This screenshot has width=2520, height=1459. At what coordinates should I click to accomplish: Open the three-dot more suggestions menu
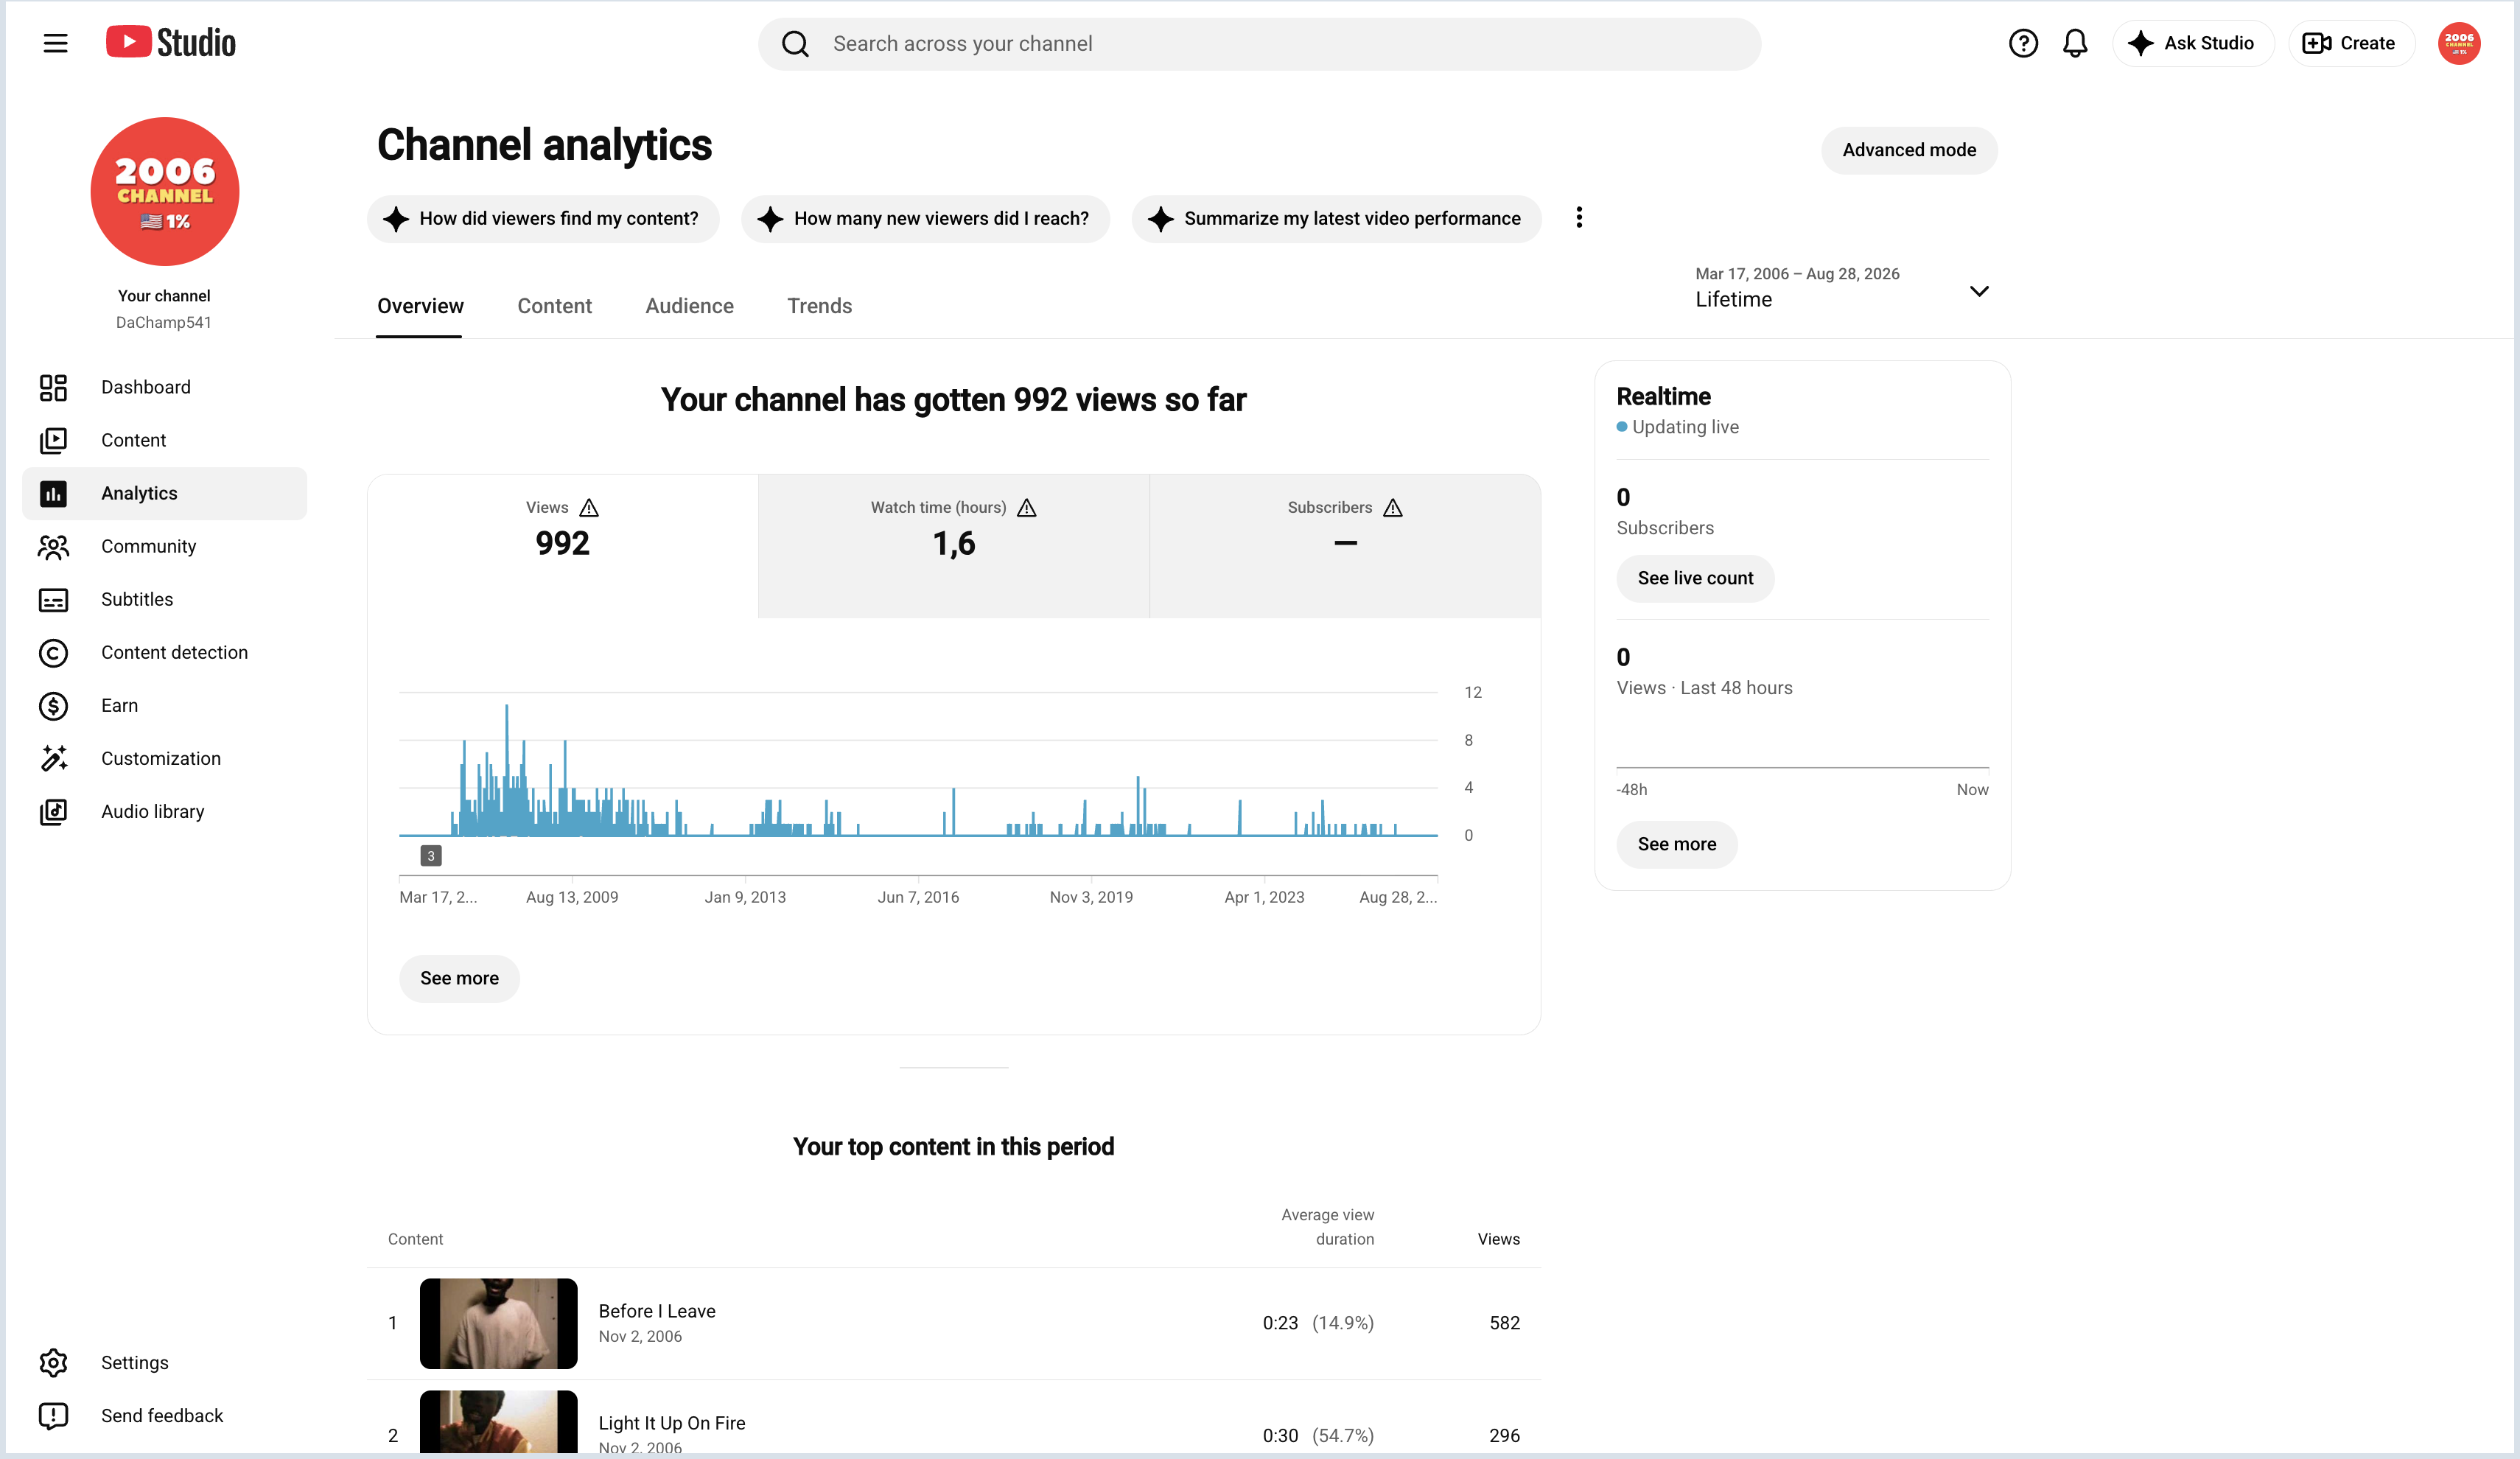point(1579,218)
